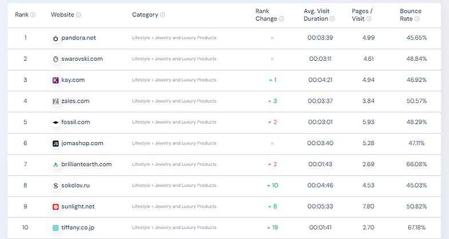The height and width of the screenshot is (239, 449).
Task: Click the info icon next to Avg. Visit Duration
Action: tap(332, 18)
